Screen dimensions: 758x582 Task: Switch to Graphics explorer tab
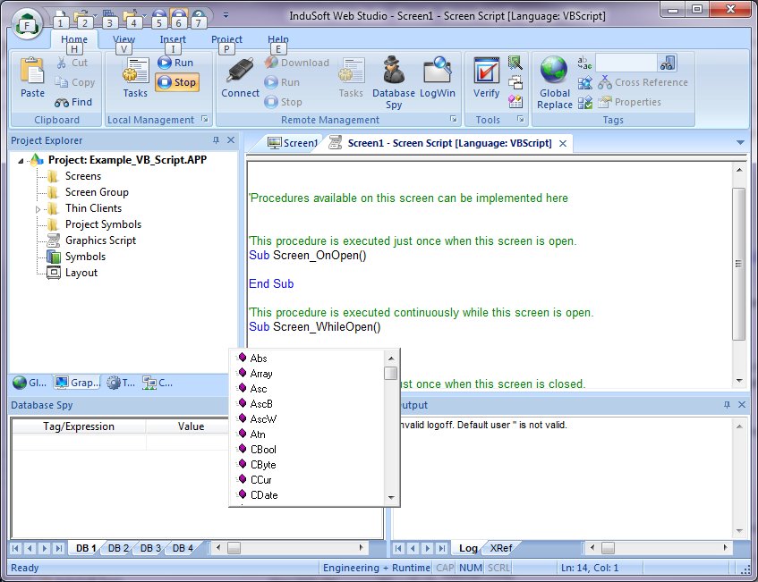coord(76,383)
